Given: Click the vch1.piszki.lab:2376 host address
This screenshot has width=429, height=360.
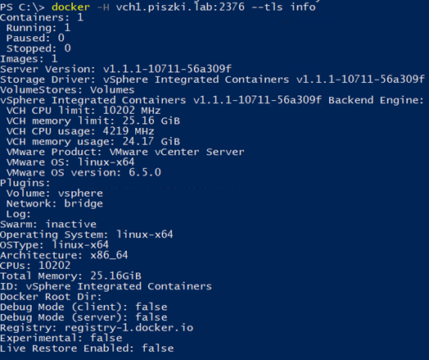Looking at the screenshot, I should [x=180, y=7].
